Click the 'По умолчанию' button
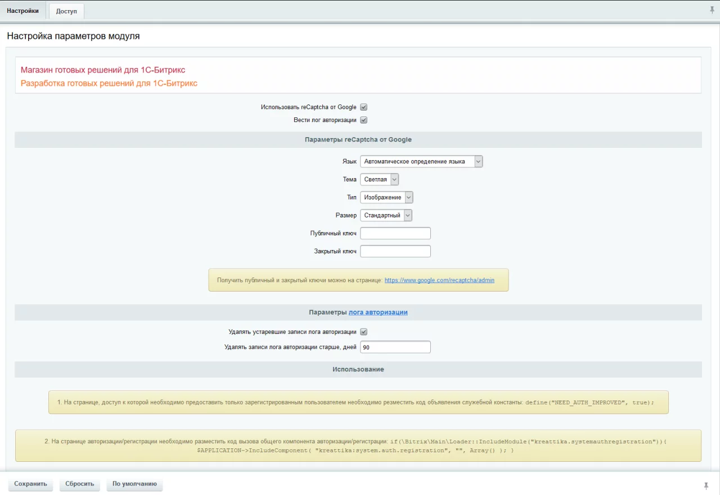 click(134, 484)
